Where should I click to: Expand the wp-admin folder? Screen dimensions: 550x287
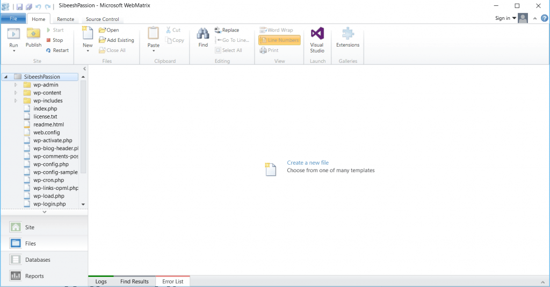16,85
